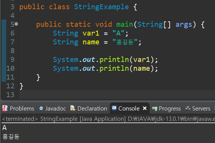Click the Declaration tab document icon
The width and height of the screenshot is (215, 143).
(x=73, y=108)
